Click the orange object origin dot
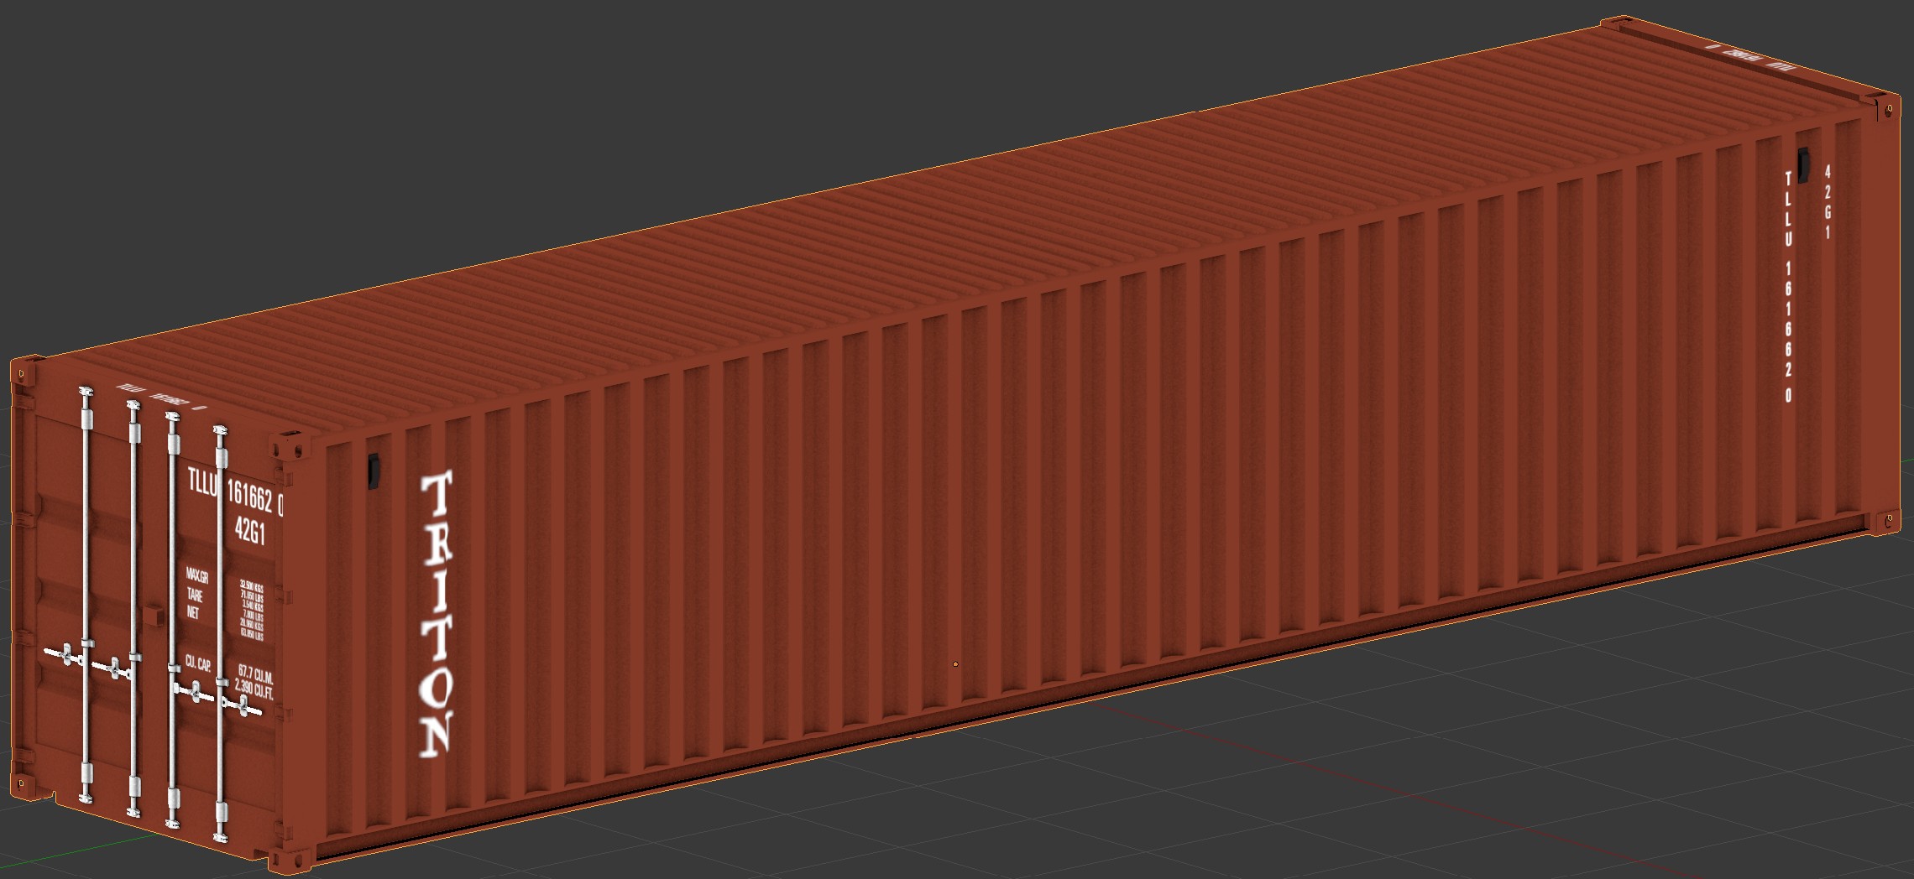This screenshot has width=1914, height=879. click(x=955, y=664)
